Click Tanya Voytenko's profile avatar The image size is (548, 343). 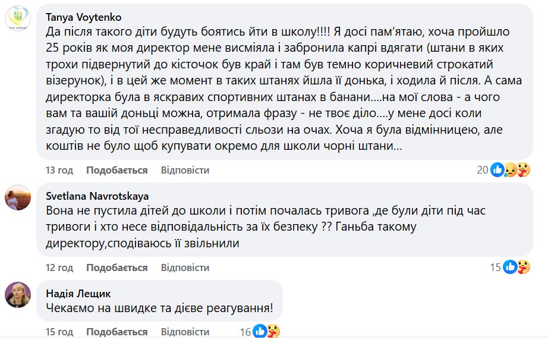coord(18,19)
